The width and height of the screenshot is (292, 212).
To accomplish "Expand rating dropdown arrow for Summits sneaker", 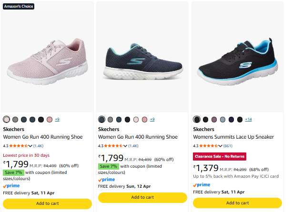I will pyautogui.click(x=221, y=146).
